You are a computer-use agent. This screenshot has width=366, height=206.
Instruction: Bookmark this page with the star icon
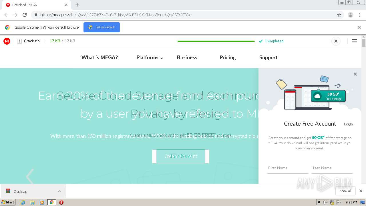339,15
